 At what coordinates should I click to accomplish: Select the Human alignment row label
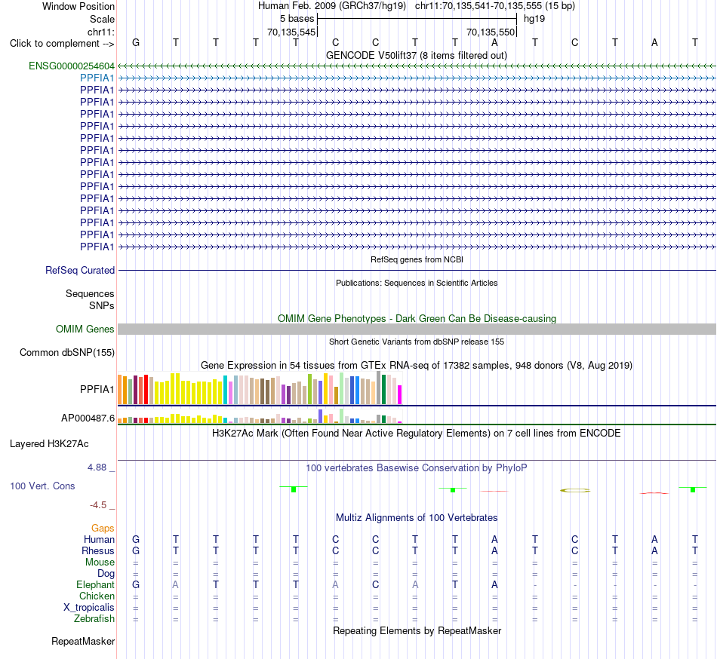point(99,539)
